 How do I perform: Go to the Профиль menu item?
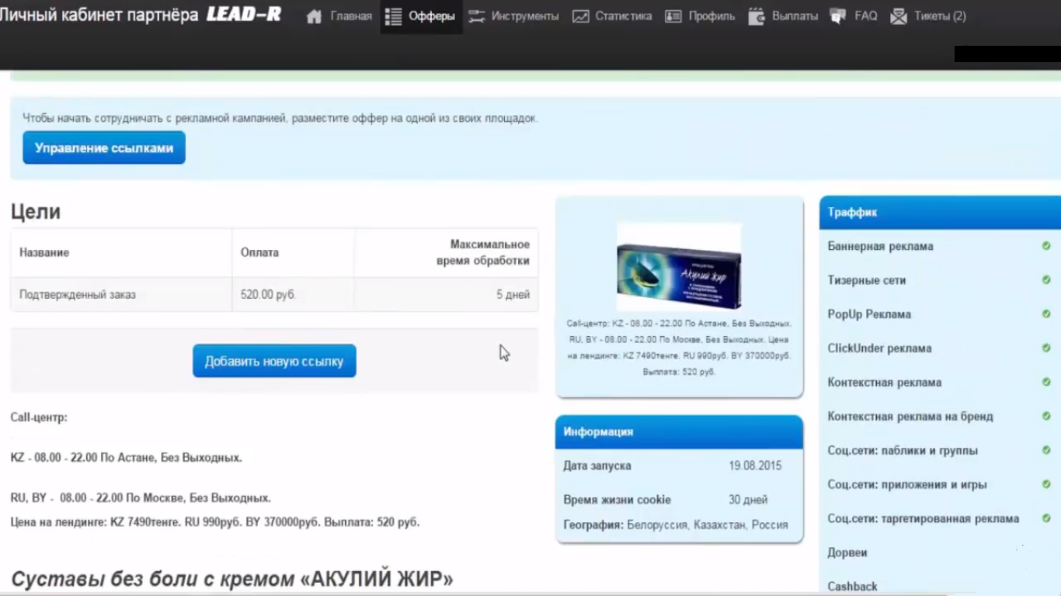click(x=700, y=16)
